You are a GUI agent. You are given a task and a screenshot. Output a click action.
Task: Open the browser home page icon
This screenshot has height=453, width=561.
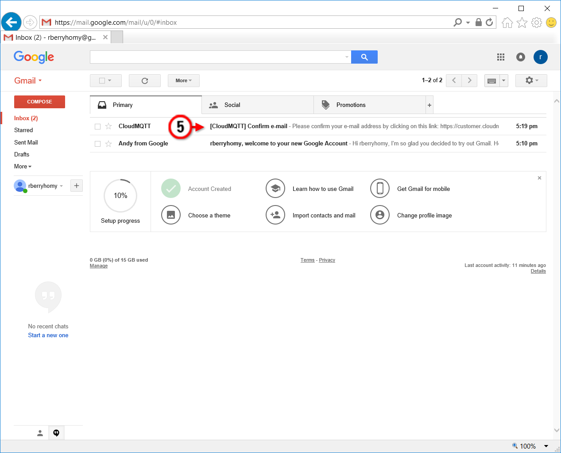click(x=507, y=23)
